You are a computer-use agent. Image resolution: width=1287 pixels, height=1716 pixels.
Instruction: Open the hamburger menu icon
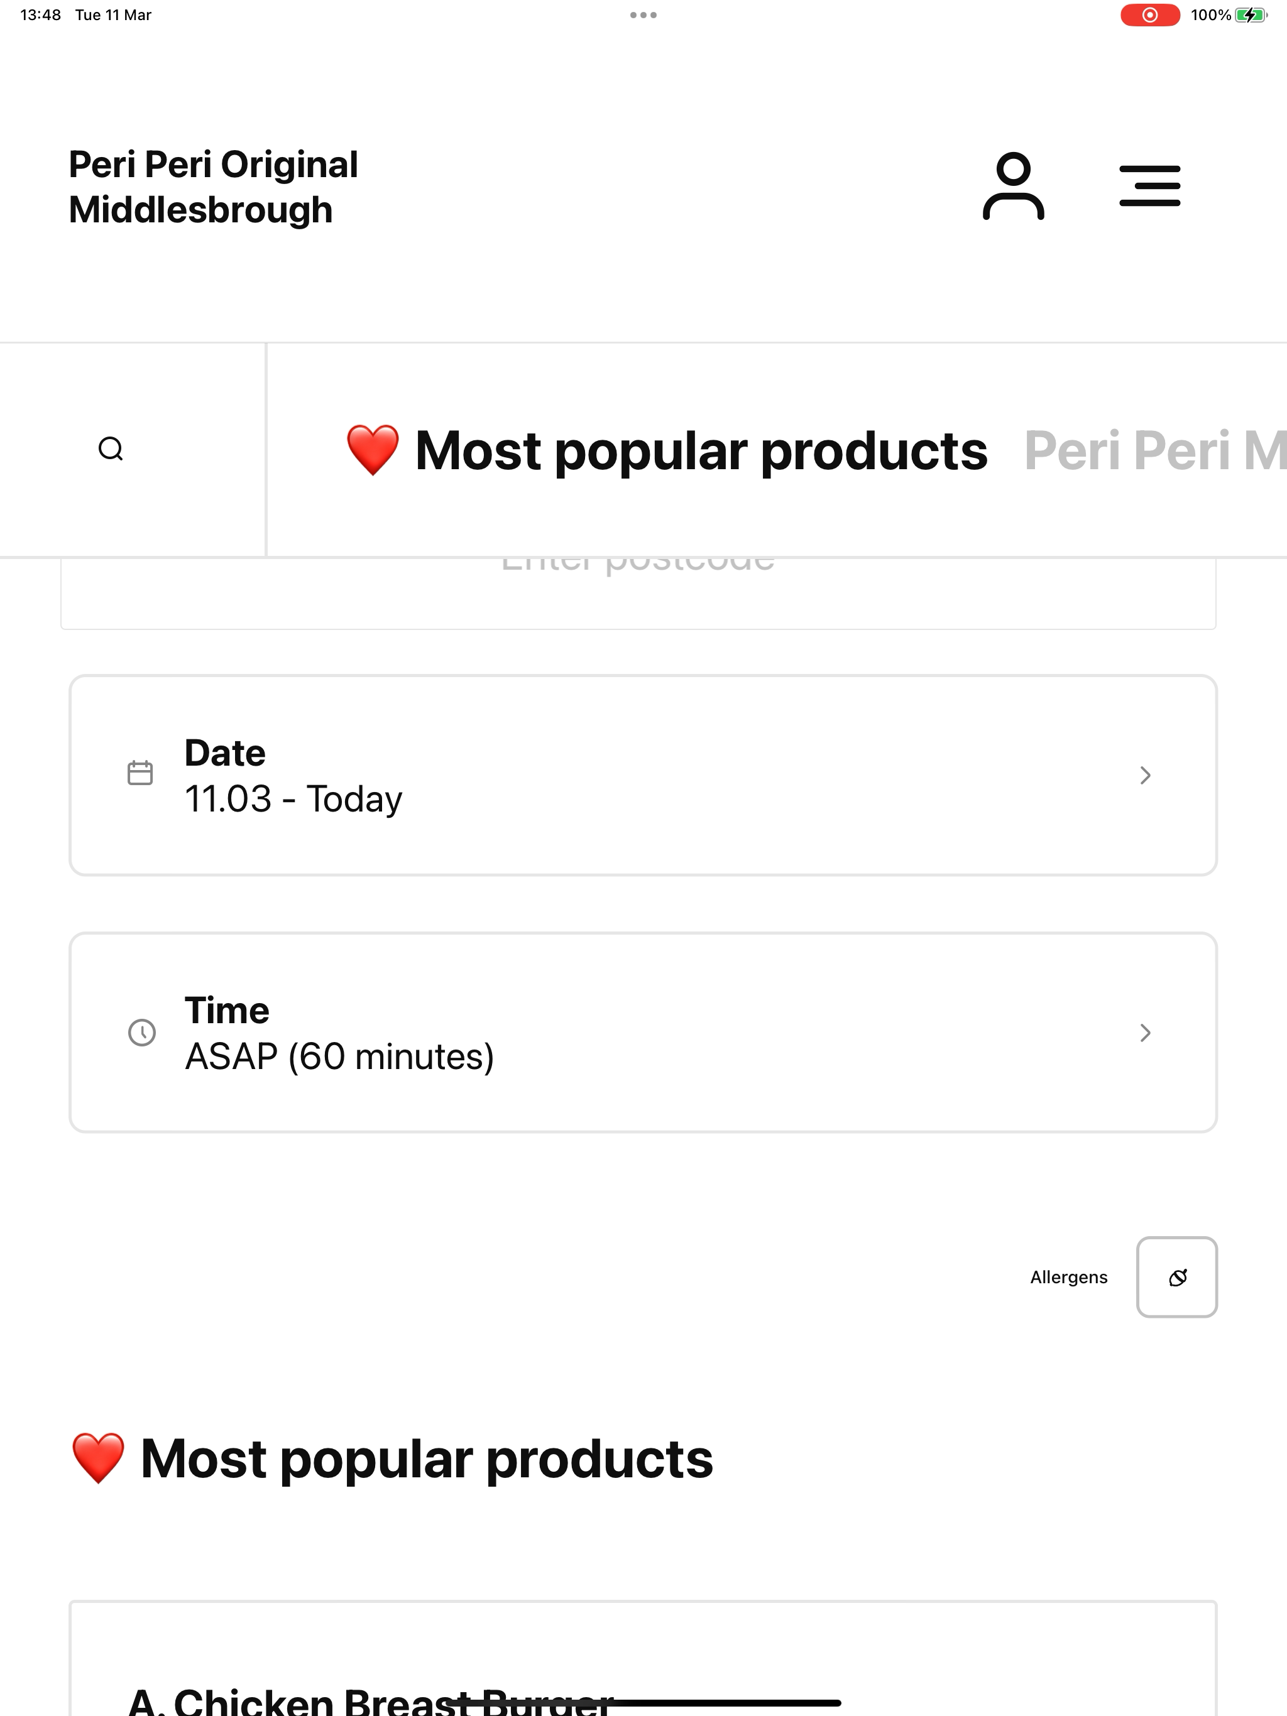coord(1149,185)
